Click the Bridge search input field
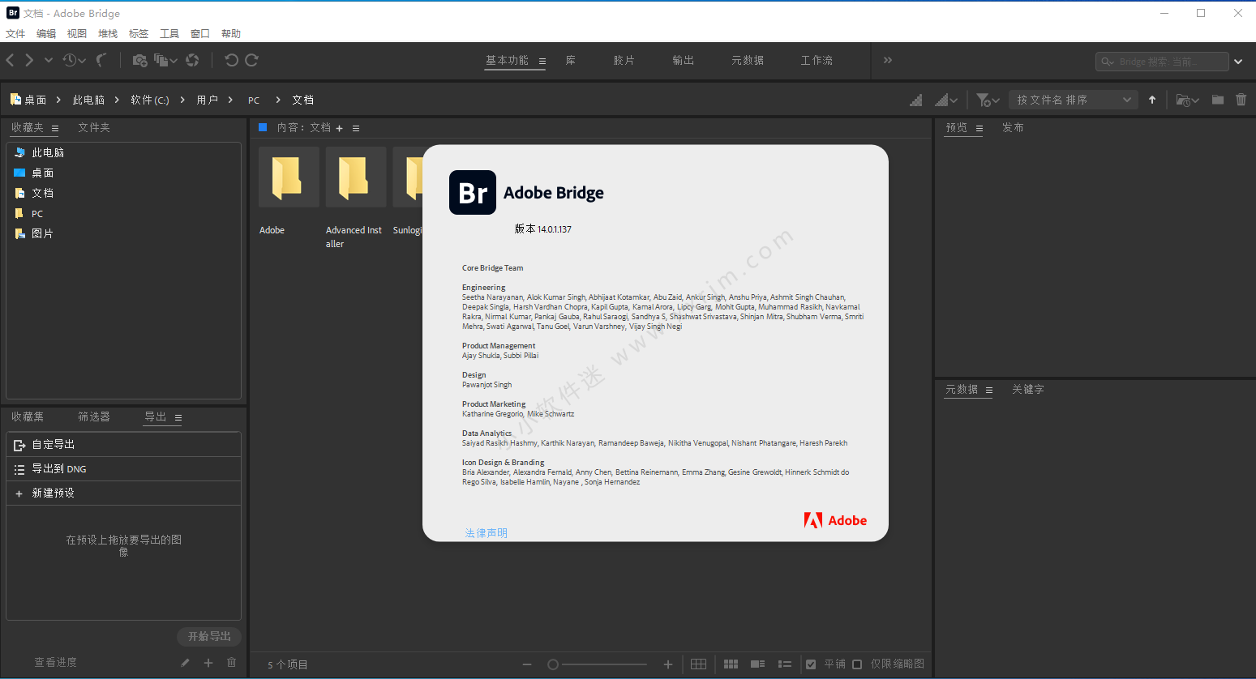This screenshot has height=679, width=1256. 1161,62
